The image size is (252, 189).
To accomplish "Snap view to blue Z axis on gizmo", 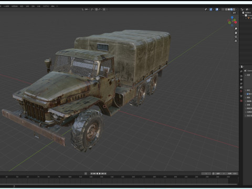I will pos(232,17).
